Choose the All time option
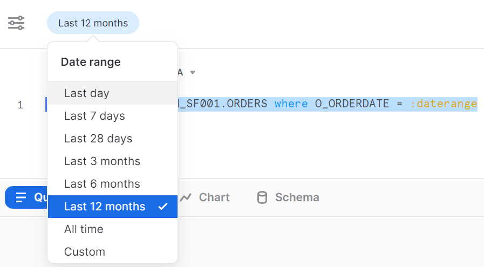Viewport: 484px width, 267px height. pyautogui.click(x=84, y=229)
